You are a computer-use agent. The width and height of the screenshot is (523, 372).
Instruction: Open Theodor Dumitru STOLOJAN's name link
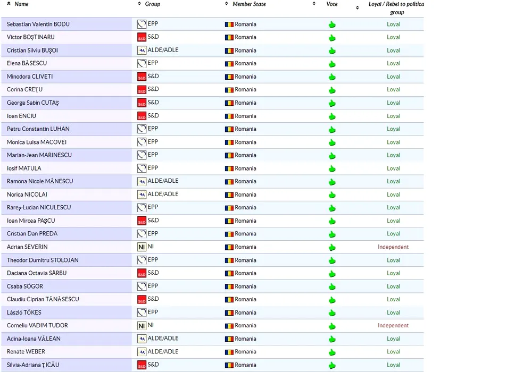coord(43,260)
